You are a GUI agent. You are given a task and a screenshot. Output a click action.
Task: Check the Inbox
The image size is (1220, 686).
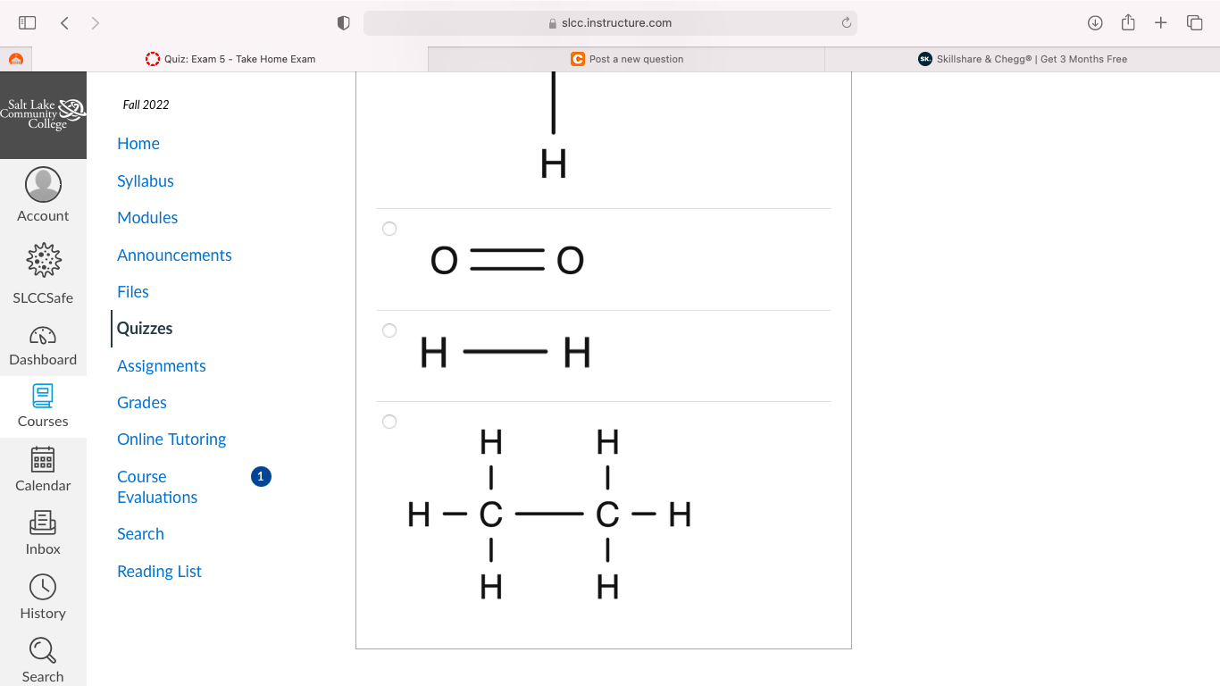[43, 533]
